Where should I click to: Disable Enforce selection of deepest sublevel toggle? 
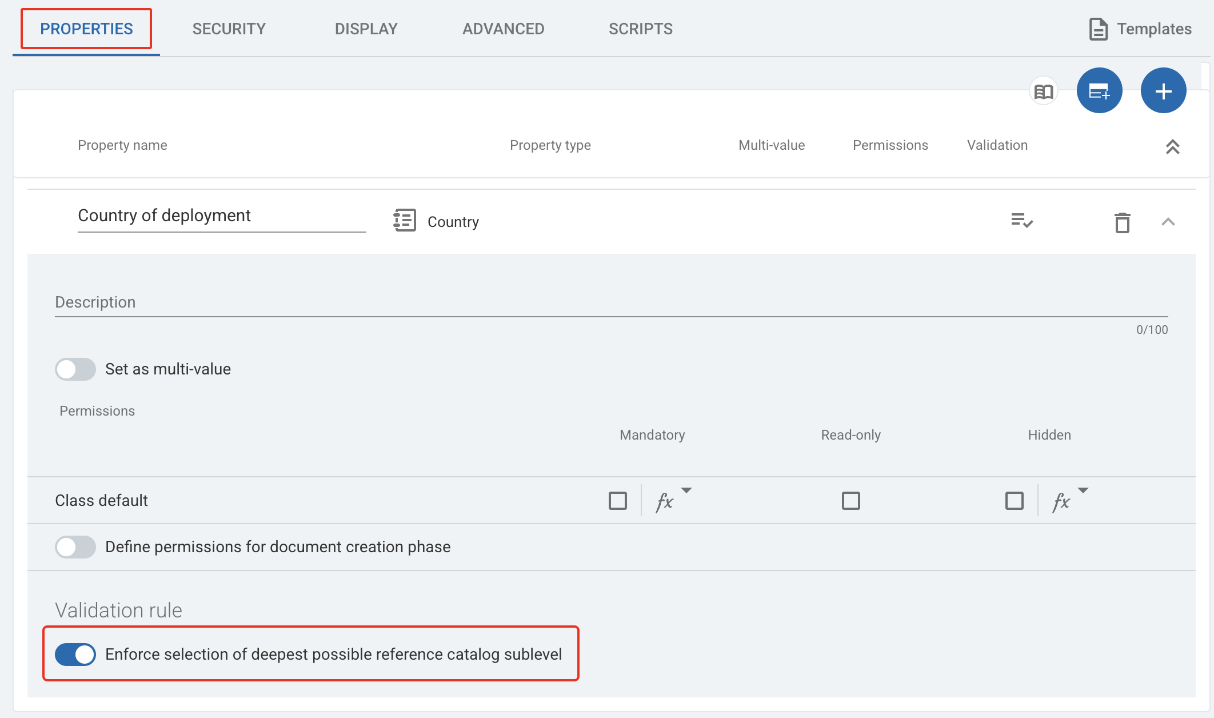75,655
